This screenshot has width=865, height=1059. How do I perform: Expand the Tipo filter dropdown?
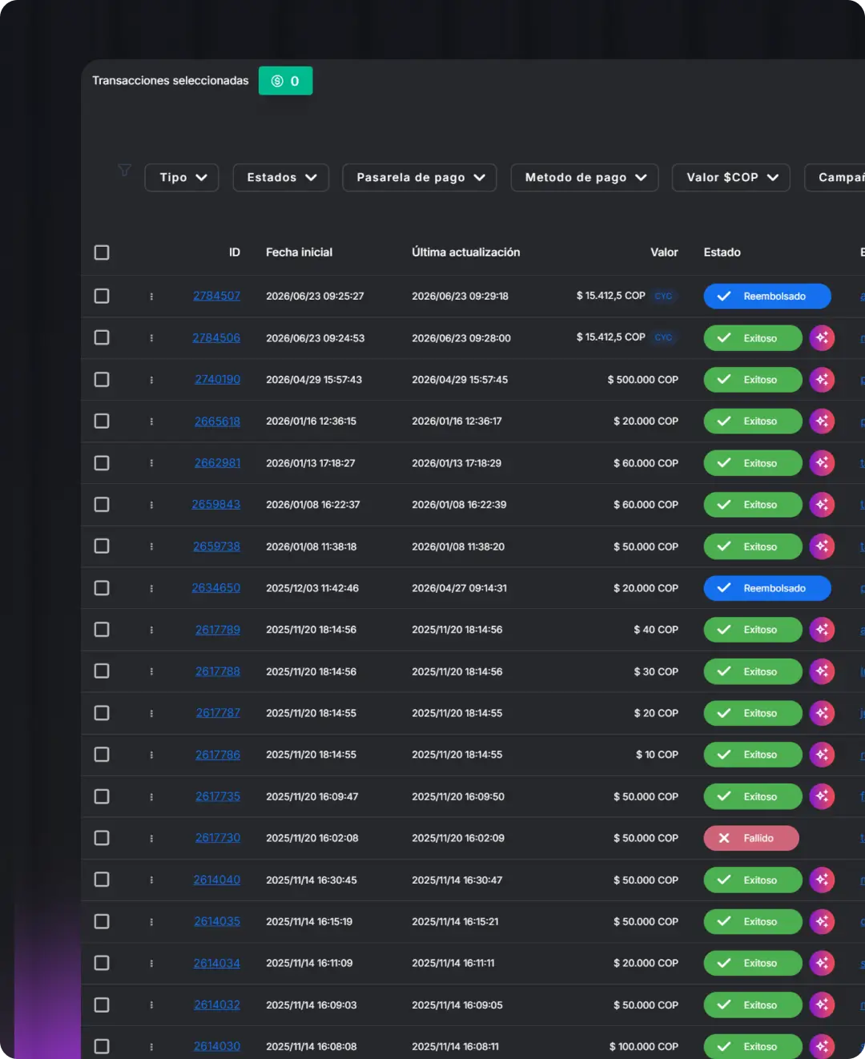182,178
